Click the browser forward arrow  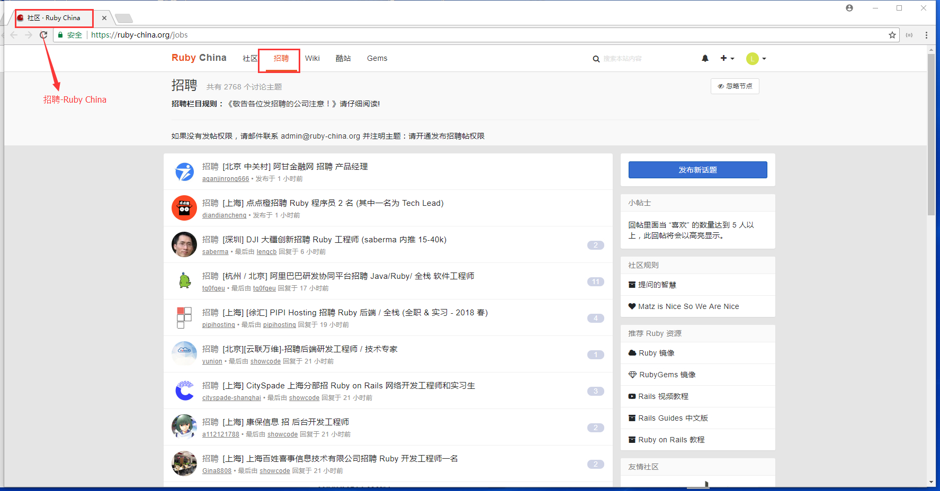point(29,35)
